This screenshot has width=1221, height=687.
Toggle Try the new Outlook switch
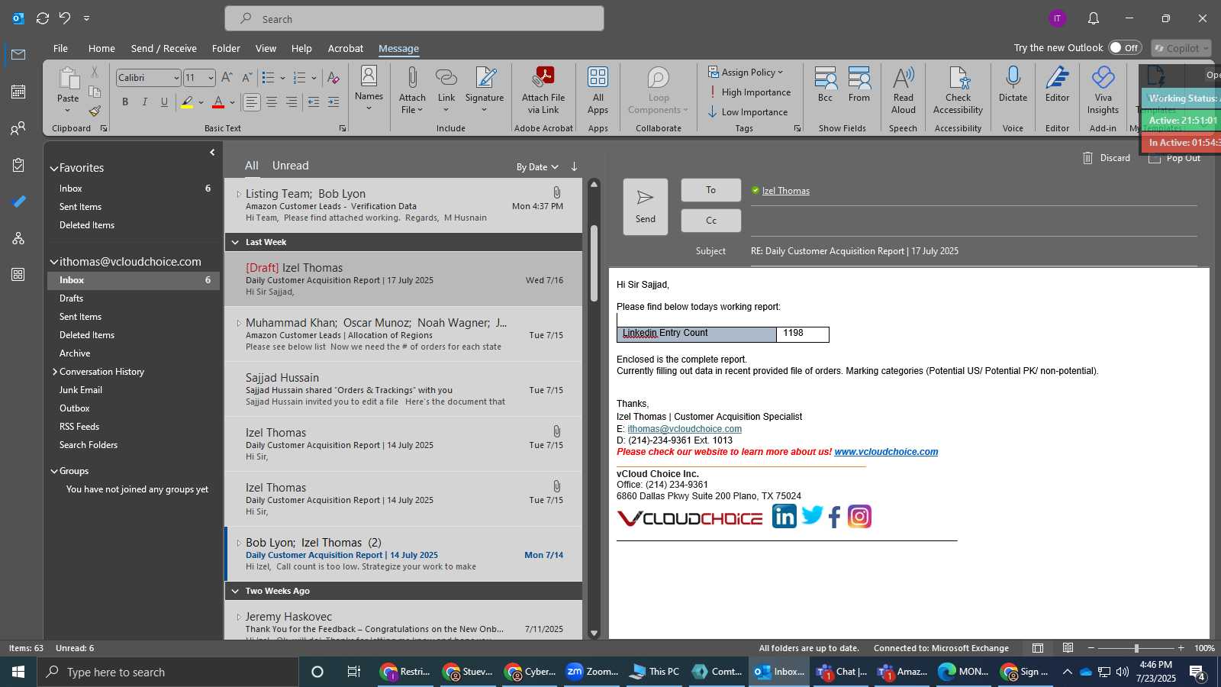pos(1125,47)
